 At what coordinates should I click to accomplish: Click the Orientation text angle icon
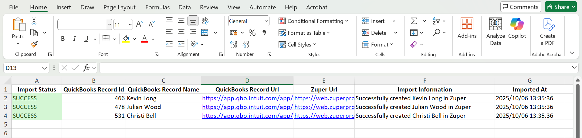194,44
